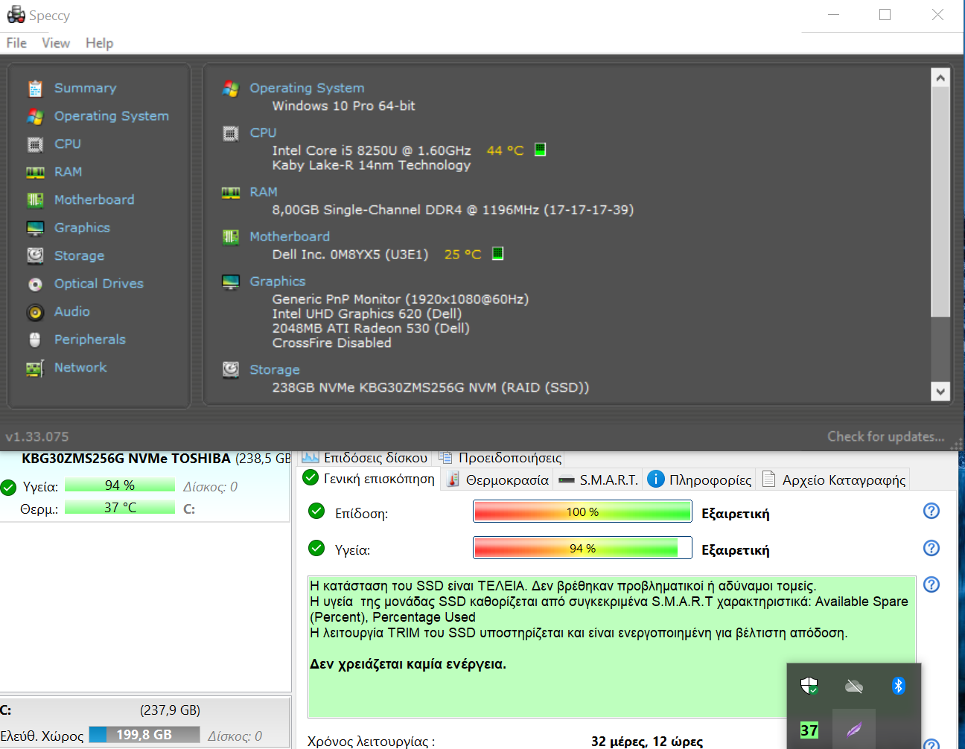
Task: Click the purple feather tray icon
Action: [854, 730]
